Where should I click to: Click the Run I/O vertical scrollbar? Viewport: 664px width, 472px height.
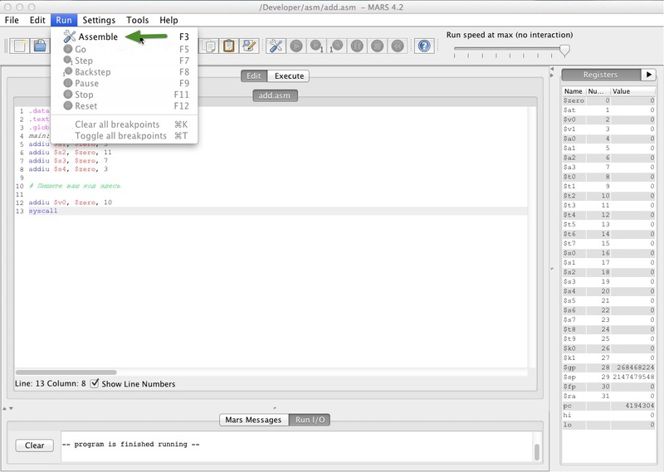(536, 452)
